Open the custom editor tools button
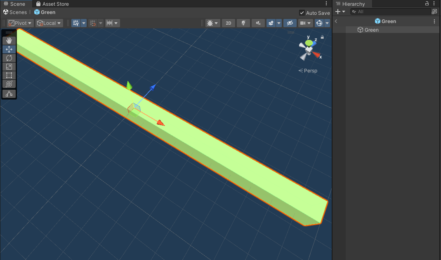This screenshot has height=260, width=441. coord(9,94)
